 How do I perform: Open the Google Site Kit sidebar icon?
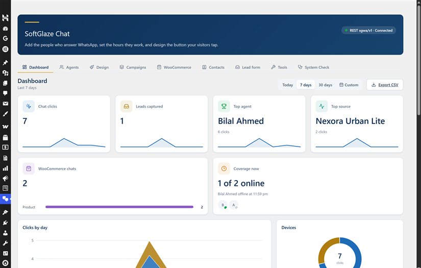(x=5, y=38)
